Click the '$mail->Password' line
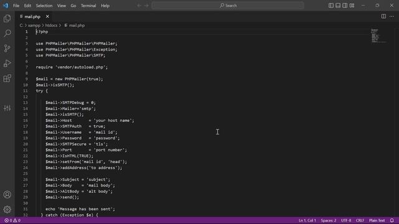Screen dimensions: 399x224 click(82, 138)
